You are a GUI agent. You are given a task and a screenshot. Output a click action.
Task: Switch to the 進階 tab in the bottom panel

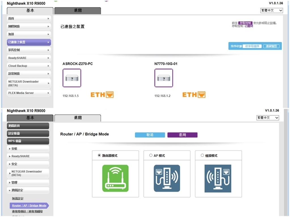pyautogui.click(x=78, y=118)
